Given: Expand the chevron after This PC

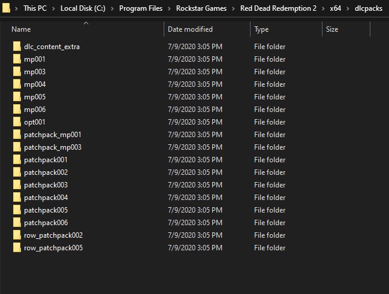Looking at the screenshot, I should pos(54,9).
